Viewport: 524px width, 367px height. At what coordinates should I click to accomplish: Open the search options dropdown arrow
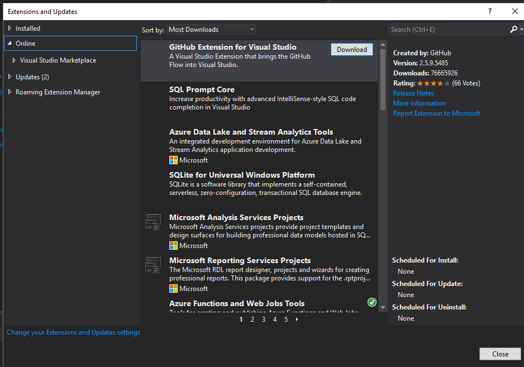pos(521,30)
